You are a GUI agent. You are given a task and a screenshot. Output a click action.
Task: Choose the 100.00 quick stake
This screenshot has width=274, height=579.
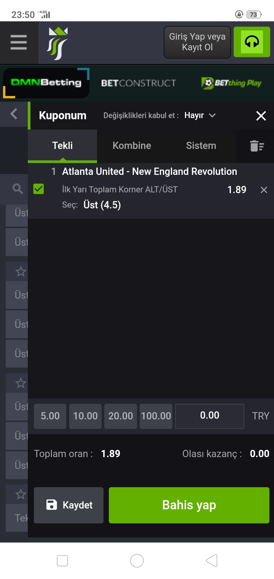click(x=156, y=416)
